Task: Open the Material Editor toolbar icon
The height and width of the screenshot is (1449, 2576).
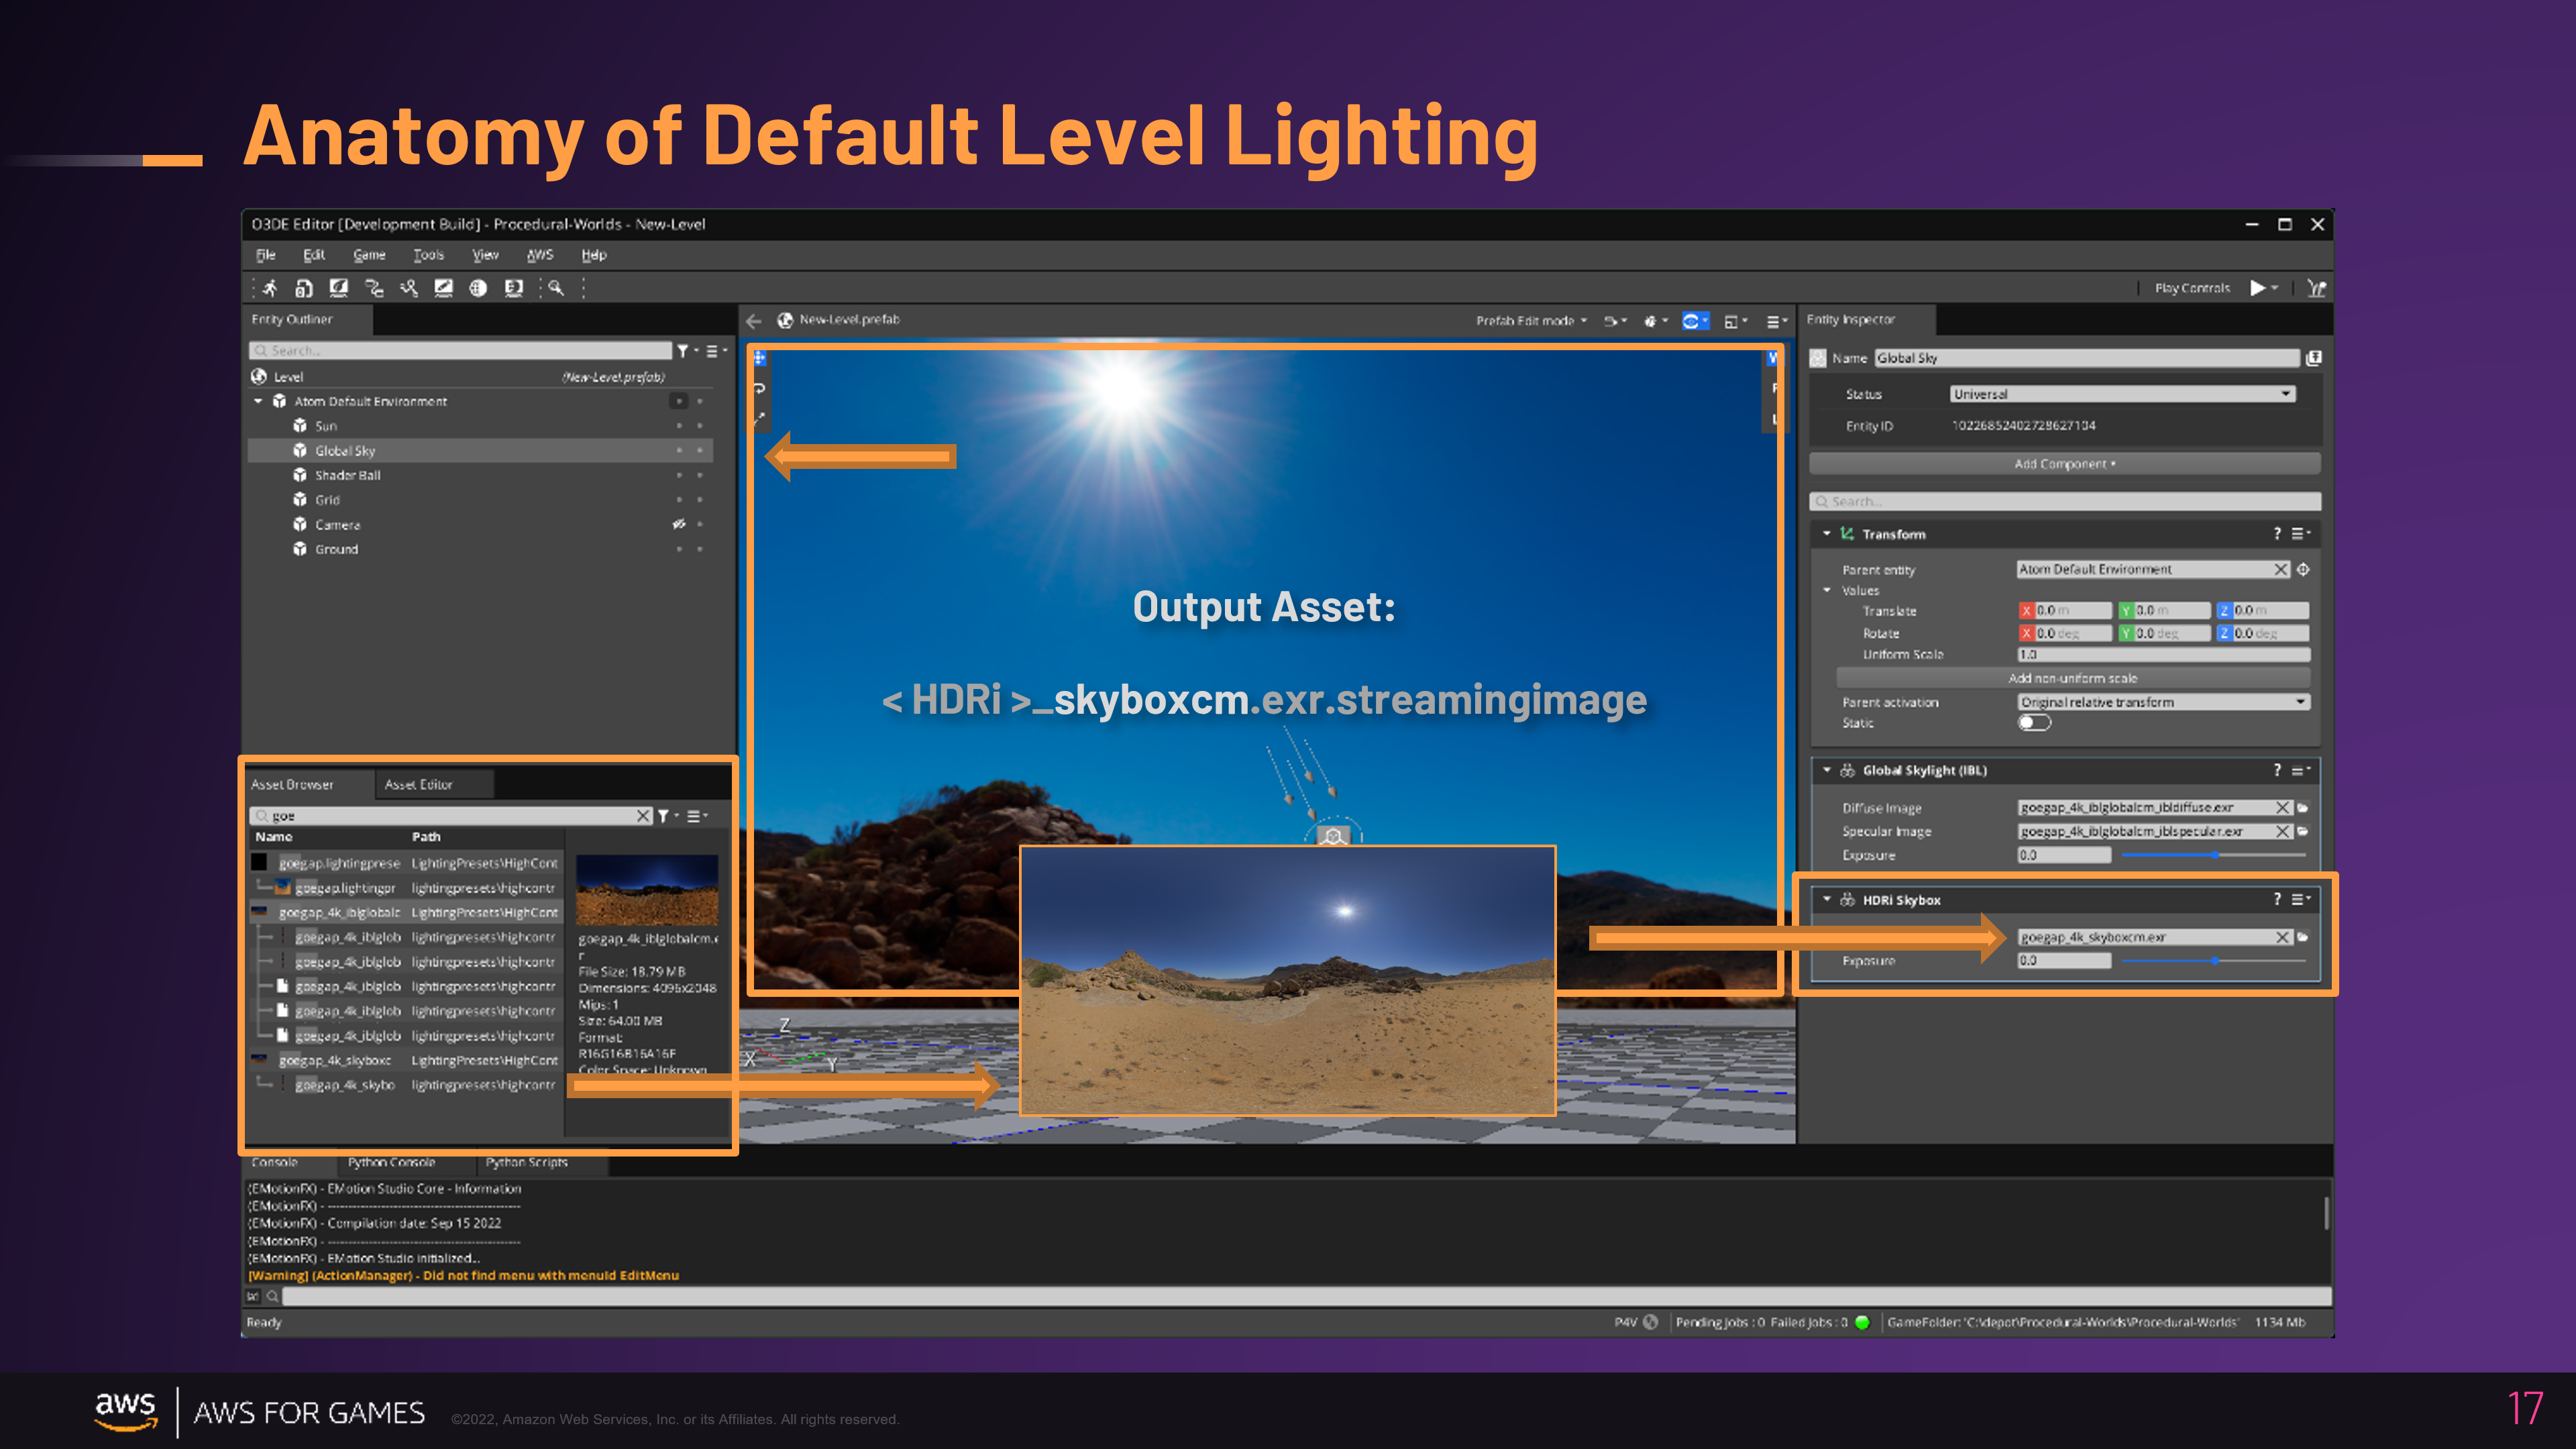Action: 339,288
